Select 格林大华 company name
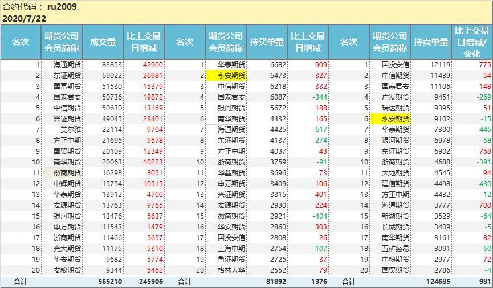 [x=231, y=270]
